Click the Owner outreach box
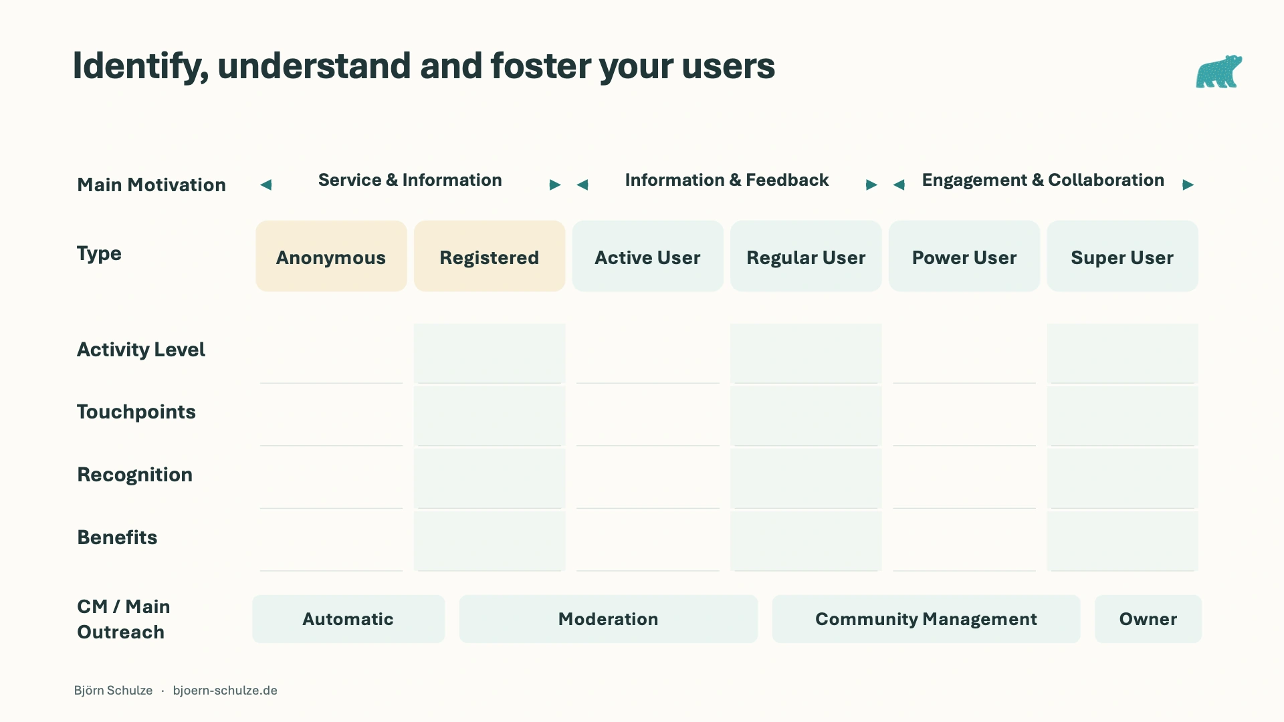Image resolution: width=1284 pixels, height=722 pixels. [x=1148, y=619]
